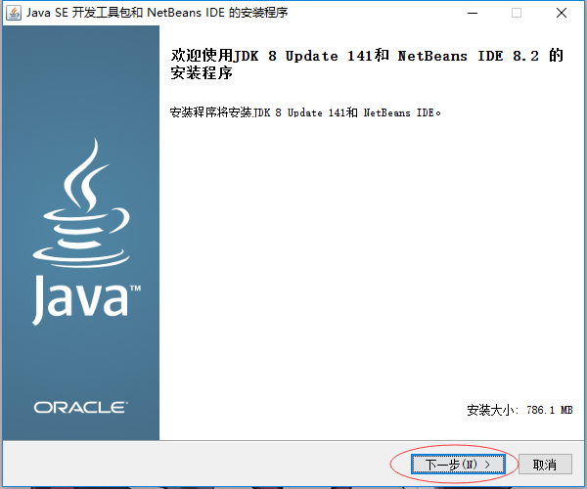The width and height of the screenshot is (587, 489).
Task: Click the greyed-out maximize button
Action: tap(517, 13)
